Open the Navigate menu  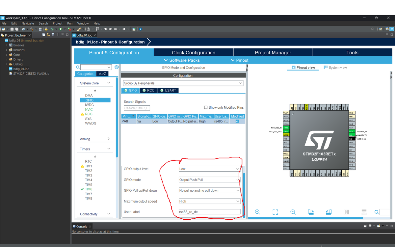pos(28,23)
